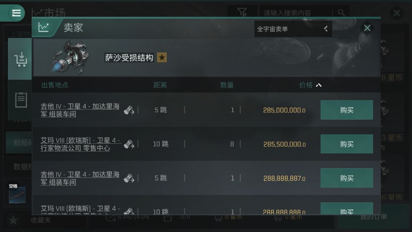Image resolution: width=412 pixels, height=232 pixels.
Task: Toggle favorite star next to 萨沙受损结构
Action: pos(162,57)
